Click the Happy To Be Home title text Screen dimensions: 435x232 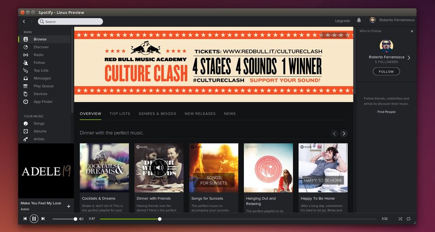click(318, 198)
